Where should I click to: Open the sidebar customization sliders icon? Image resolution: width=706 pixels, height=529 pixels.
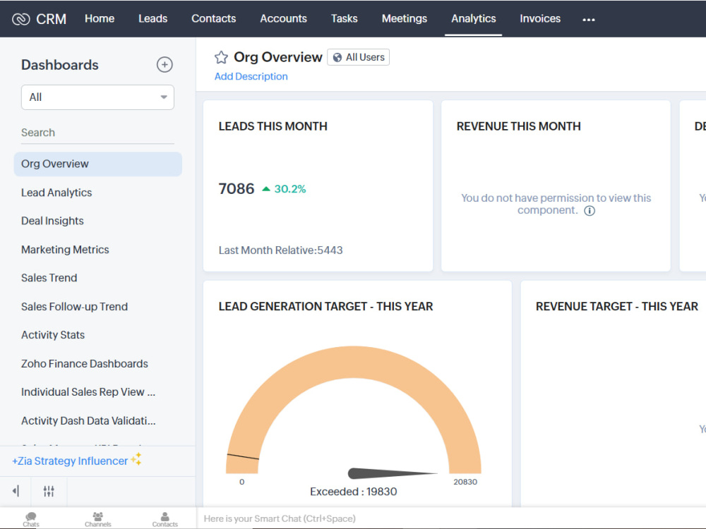click(x=49, y=491)
